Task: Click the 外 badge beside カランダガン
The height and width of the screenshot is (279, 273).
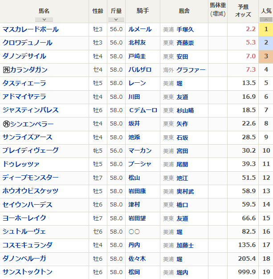Action: [6, 70]
